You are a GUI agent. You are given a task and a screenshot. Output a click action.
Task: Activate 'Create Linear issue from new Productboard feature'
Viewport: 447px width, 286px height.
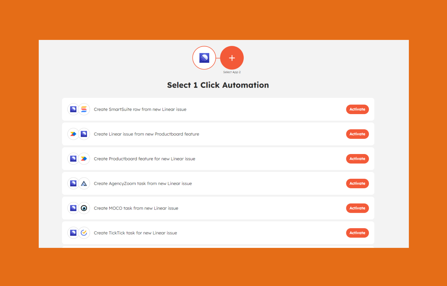click(357, 134)
